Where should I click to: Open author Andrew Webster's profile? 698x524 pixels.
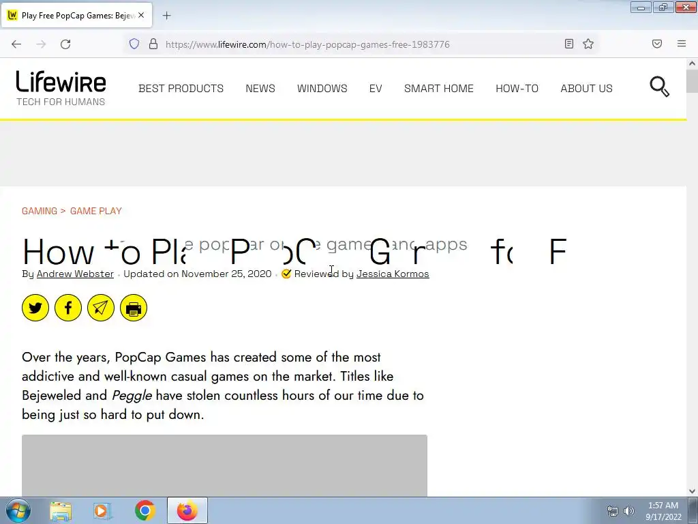[x=75, y=274]
